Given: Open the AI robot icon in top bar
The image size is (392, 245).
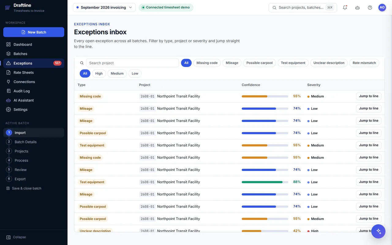Looking at the screenshot, I should [357, 8].
